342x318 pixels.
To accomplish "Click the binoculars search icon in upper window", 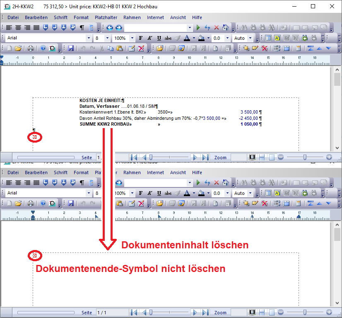I will pos(244,28).
